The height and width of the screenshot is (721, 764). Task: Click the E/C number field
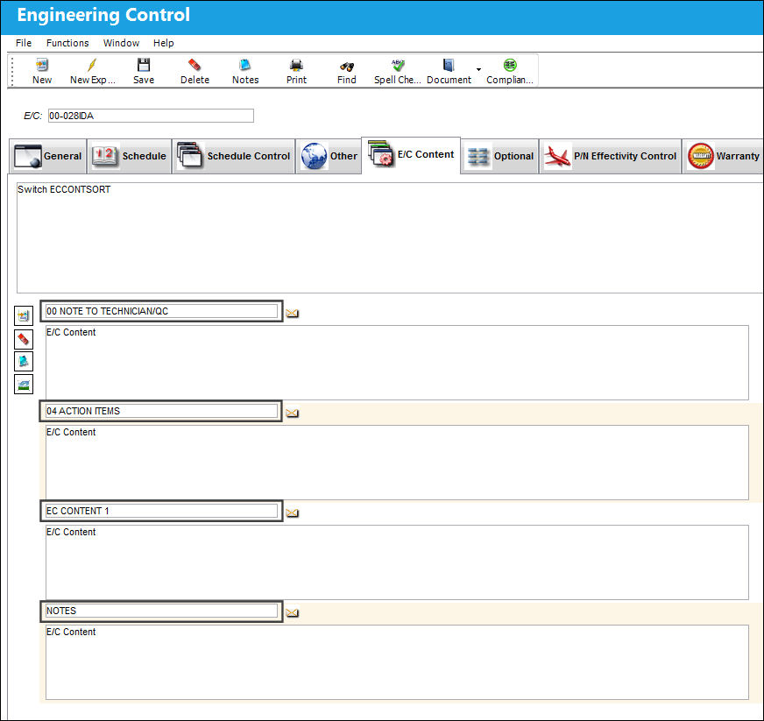151,116
